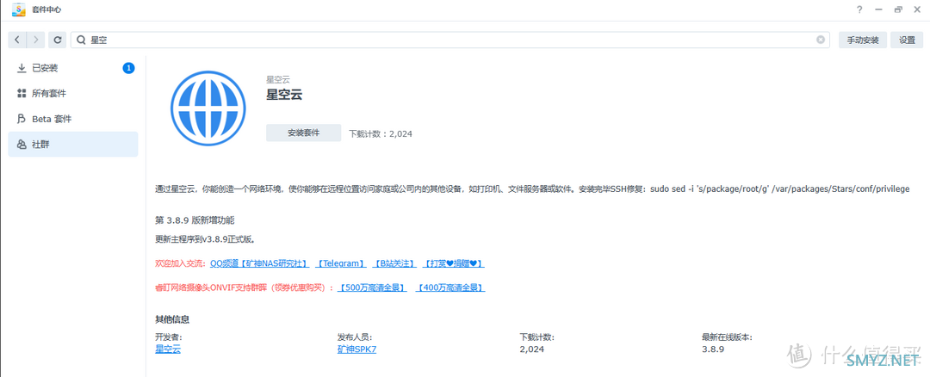Open the 【B站关注】 link
The image size is (930, 377).
click(394, 263)
